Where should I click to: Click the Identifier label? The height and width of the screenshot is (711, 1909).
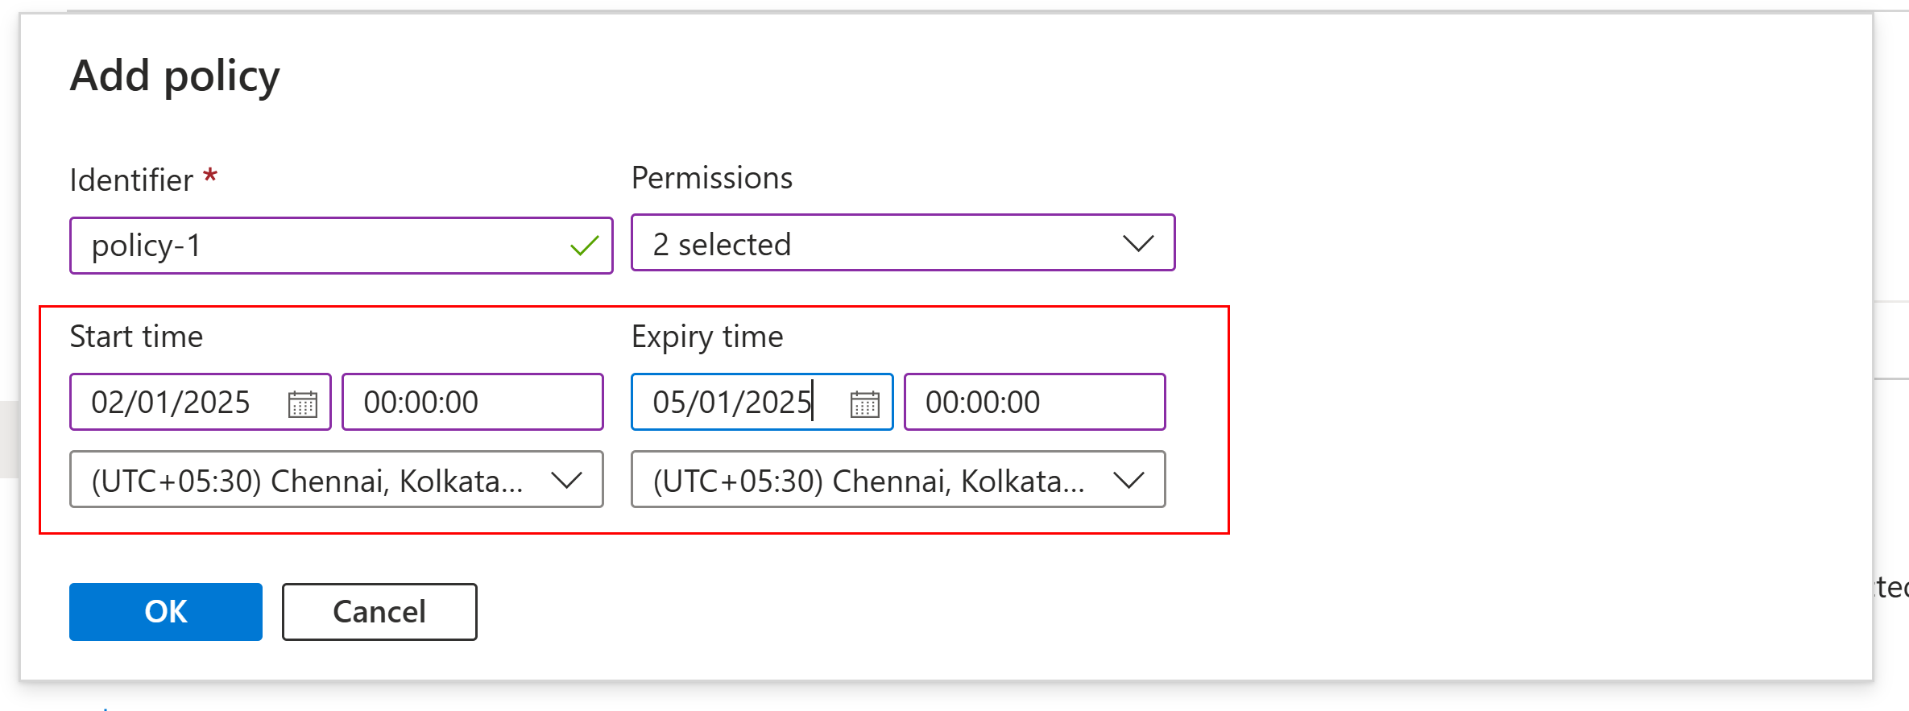(x=131, y=180)
